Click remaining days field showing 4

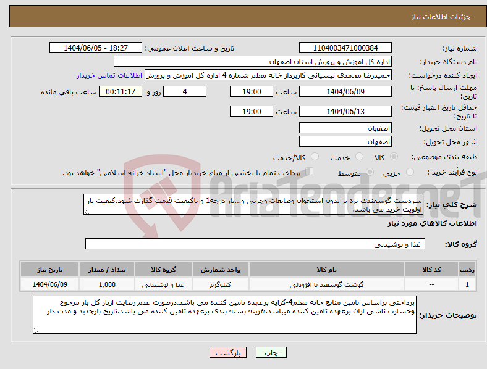185,92
